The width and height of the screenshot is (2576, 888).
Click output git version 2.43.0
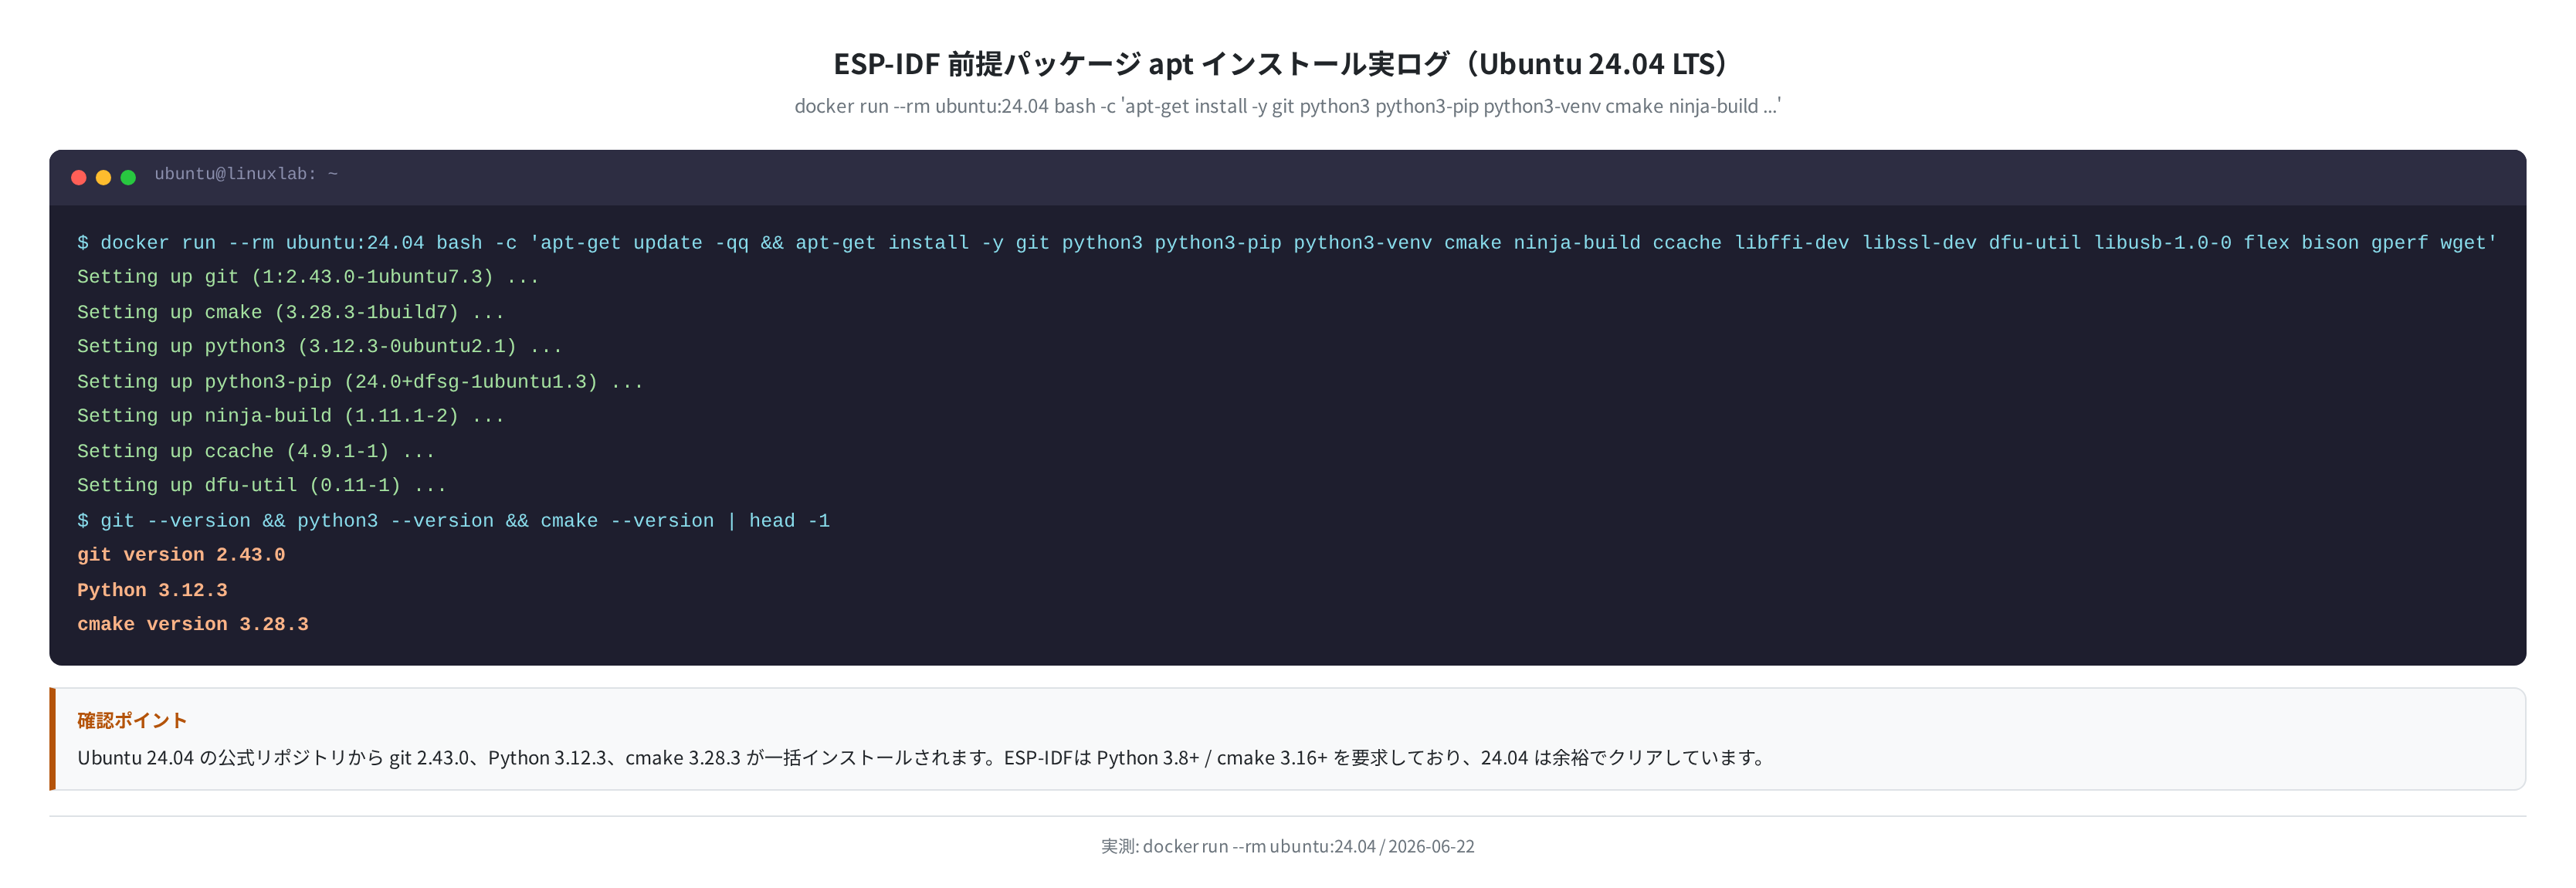click(x=181, y=555)
